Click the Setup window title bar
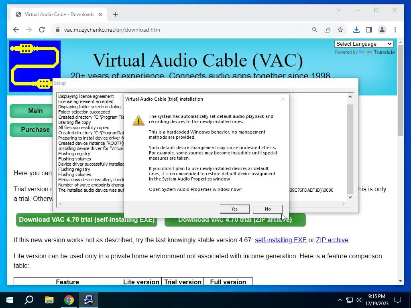The width and height of the screenshot is (411, 308). (205, 83)
